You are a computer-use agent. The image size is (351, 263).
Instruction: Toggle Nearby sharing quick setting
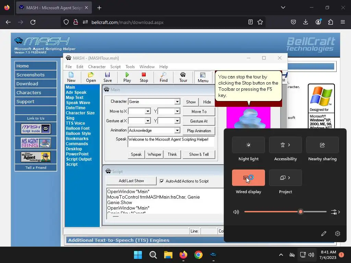pos(322,145)
